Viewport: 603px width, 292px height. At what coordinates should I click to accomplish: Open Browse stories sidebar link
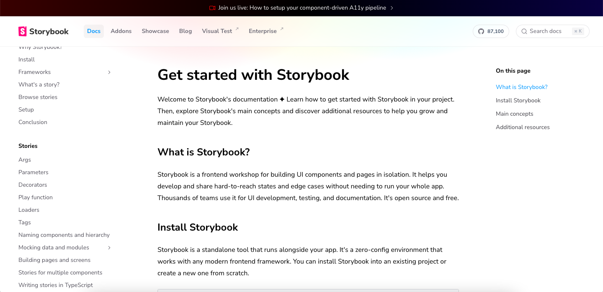click(38, 97)
